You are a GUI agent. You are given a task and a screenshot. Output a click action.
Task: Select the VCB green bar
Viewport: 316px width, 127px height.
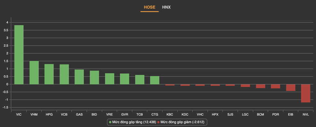64,74
